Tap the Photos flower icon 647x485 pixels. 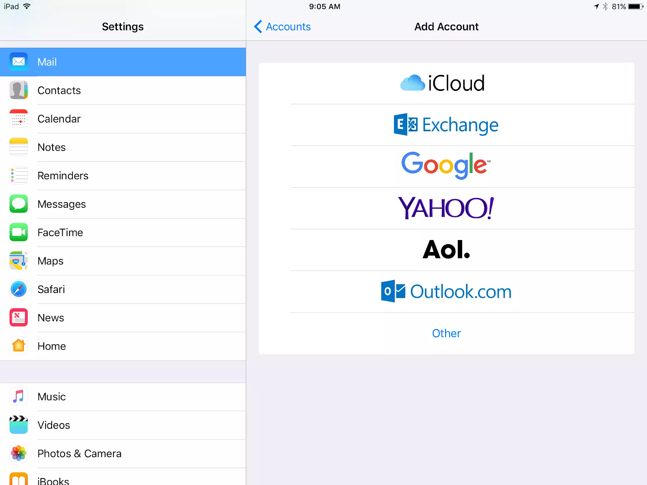tap(19, 453)
